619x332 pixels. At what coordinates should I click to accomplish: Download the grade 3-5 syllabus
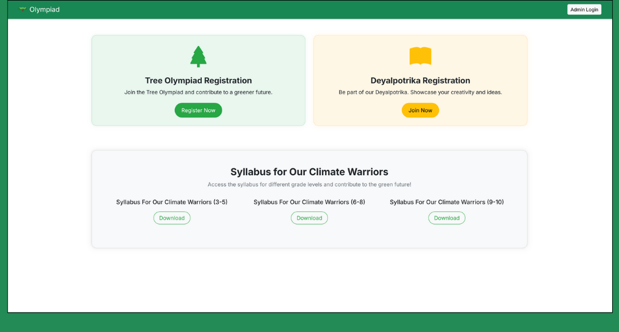click(x=172, y=218)
